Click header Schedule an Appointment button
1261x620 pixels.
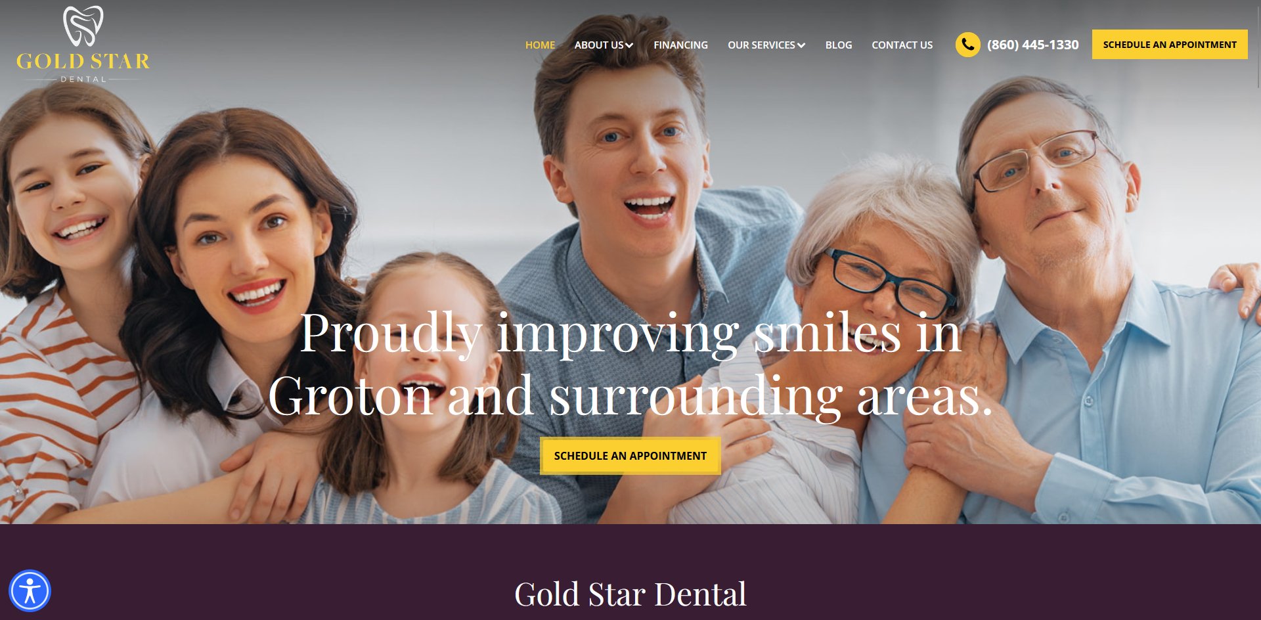(x=1170, y=44)
